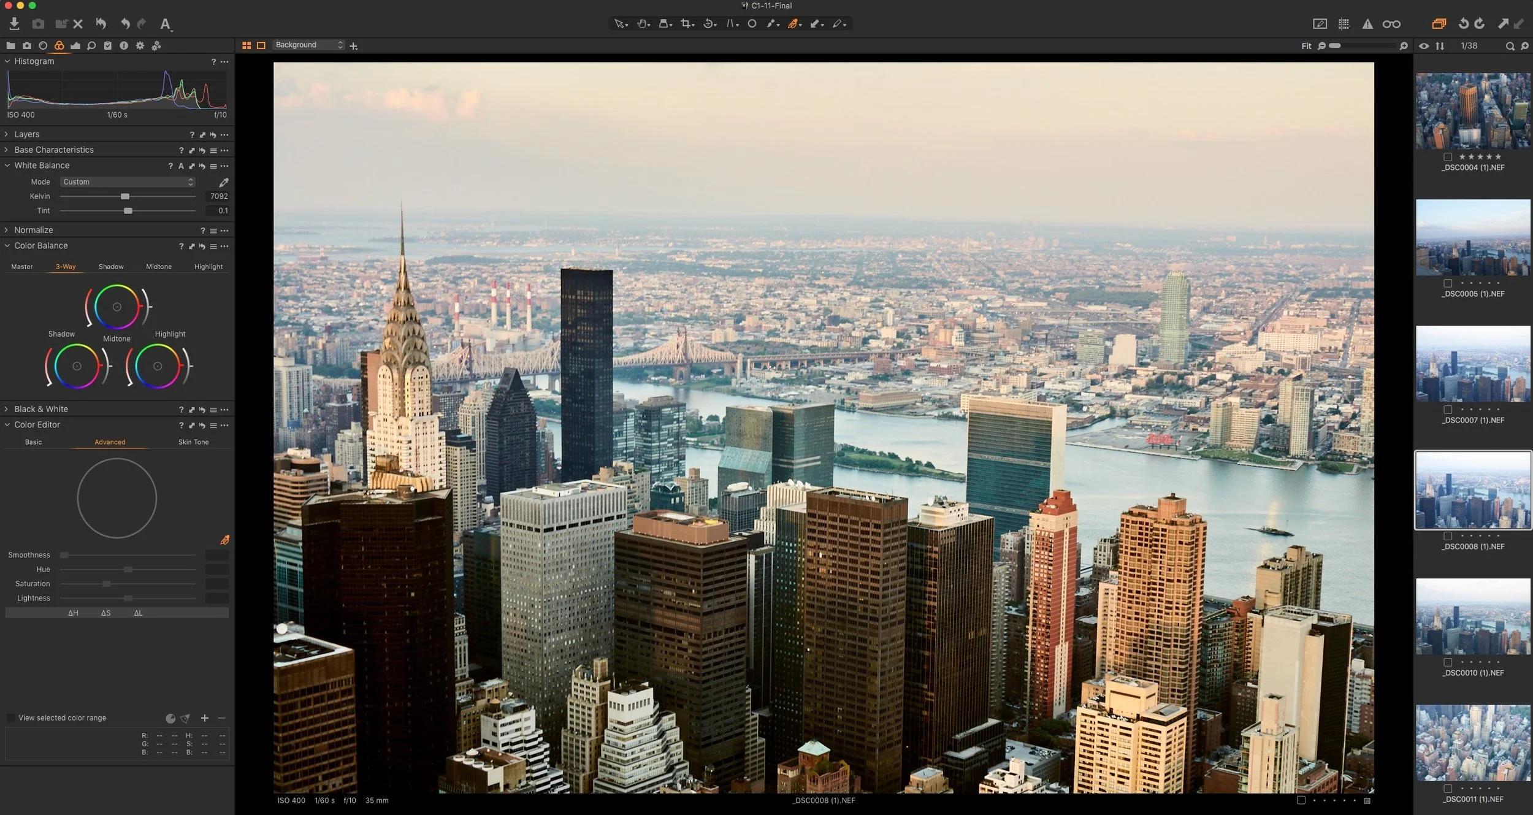
Task: Select the Pointer cursor tool
Action: 621,24
